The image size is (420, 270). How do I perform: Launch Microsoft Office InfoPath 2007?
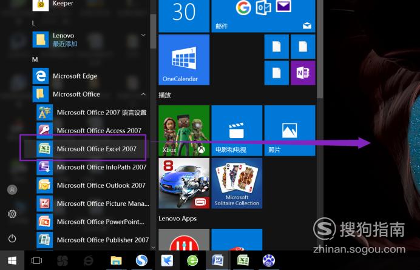(93, 167)
